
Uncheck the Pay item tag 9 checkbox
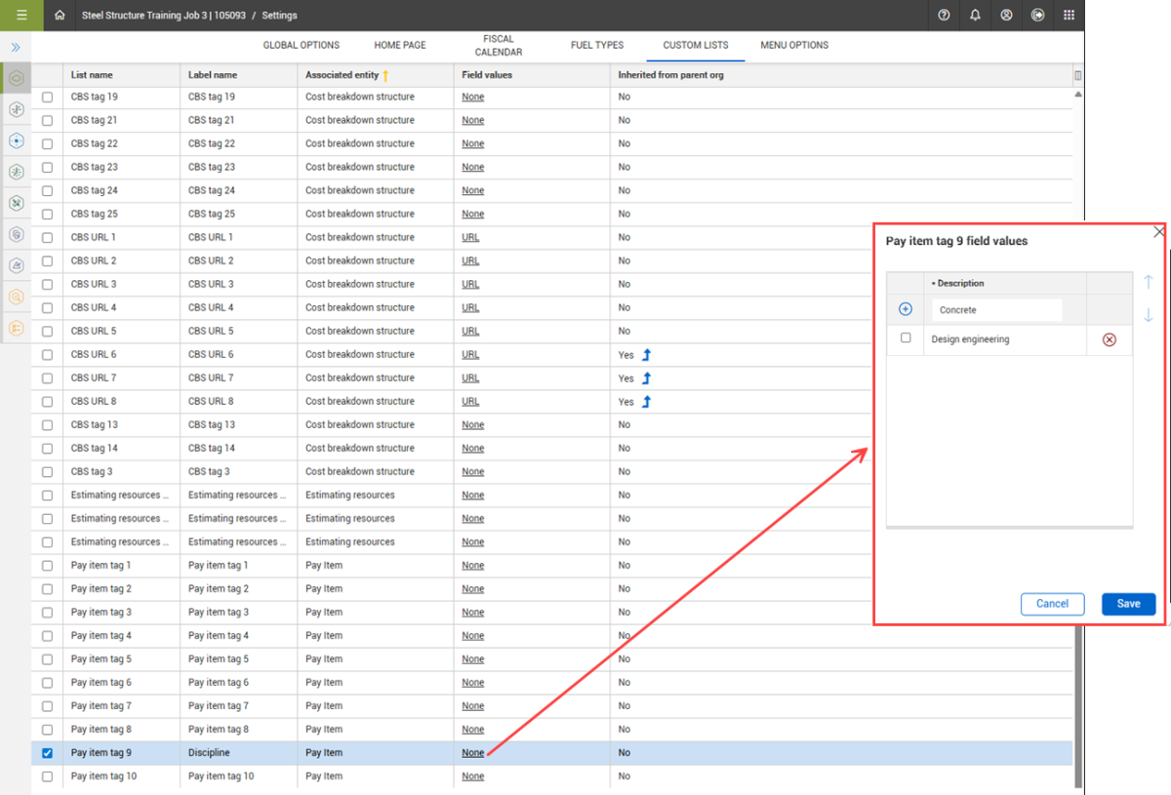click(47, 753)
